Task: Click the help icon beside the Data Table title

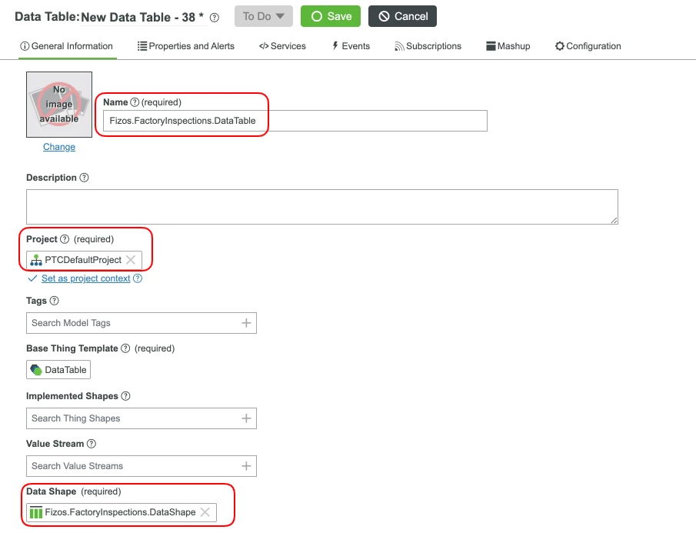Action: coord(215,18)
